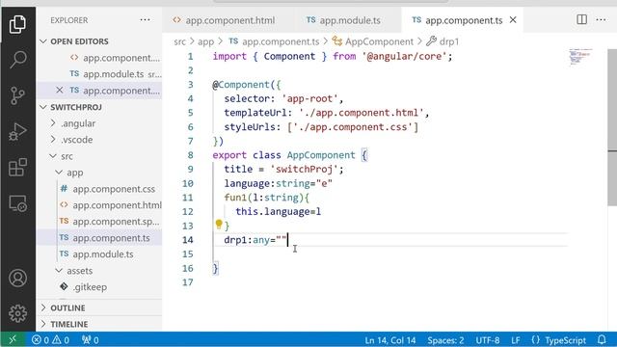Viewport: 617px width, 347px height.
Task: Expand the .vscode folder
Action: point(77,140)
